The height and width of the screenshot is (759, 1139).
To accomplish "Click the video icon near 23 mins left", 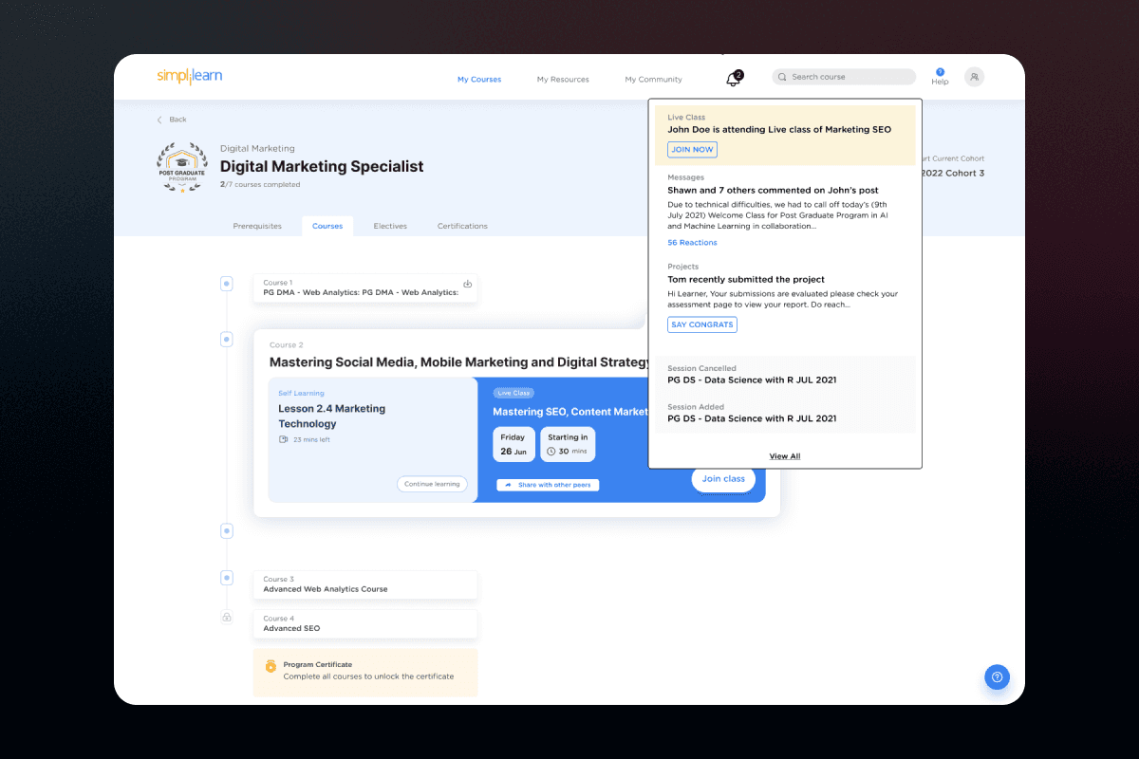I will (x=283, y=440).
